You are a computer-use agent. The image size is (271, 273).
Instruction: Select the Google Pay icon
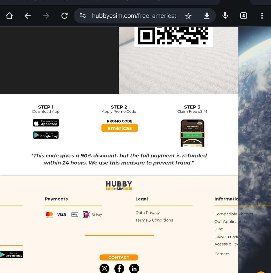[97, 215]
